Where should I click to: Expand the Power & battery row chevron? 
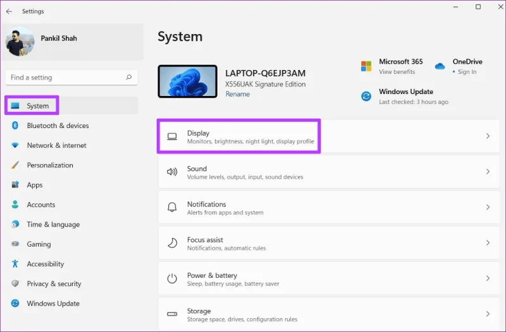click(488, 278)
